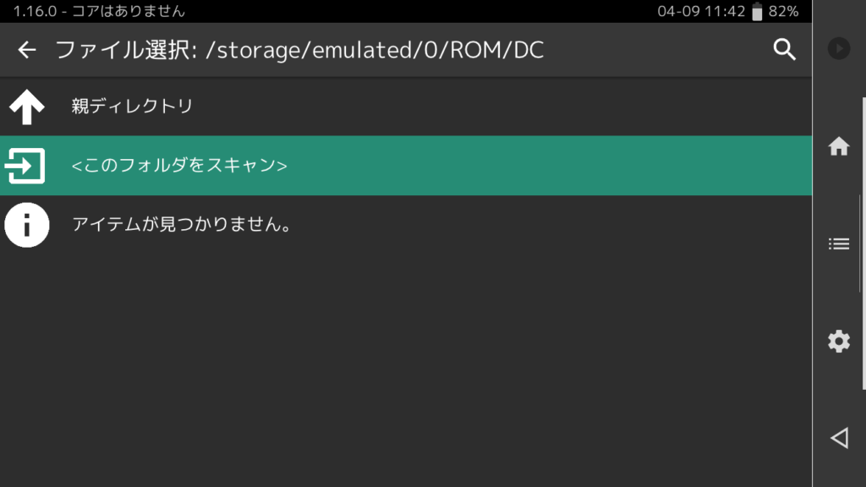Open the search magnifier icon

click(x=784, y=50)
